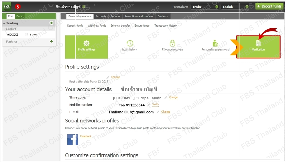Click the $0.00 account balance
This screenshot has height=162, width=286.
tap(33, 35)
